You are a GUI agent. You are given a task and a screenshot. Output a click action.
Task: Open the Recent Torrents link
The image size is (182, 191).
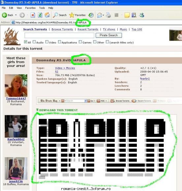pyautogui.click(x=88, y=29)
